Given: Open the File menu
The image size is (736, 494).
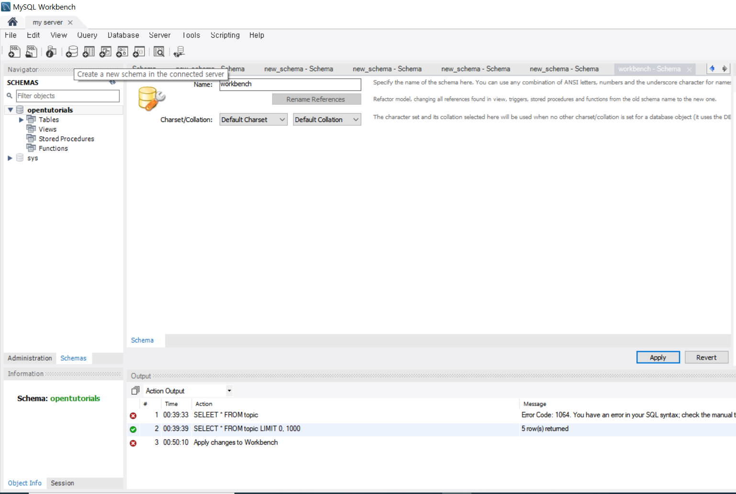Looking at the screenshot, I should [x=11, y=35].
